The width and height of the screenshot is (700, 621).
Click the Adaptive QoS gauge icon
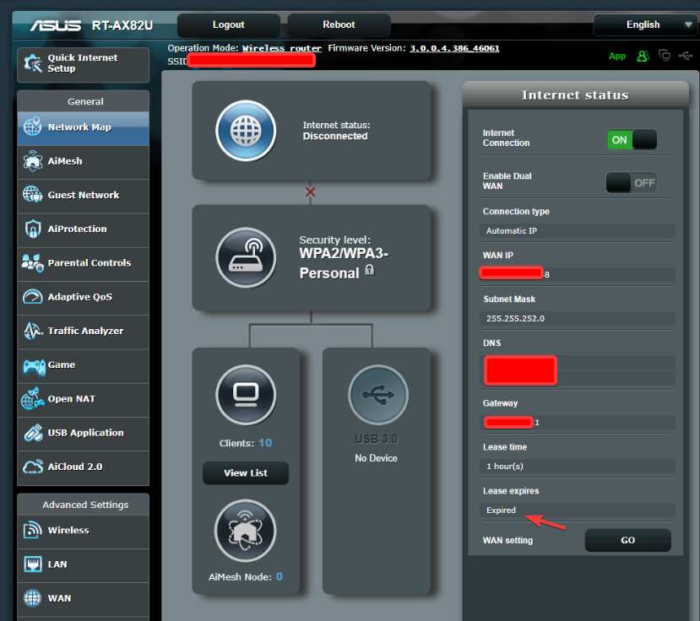pos(33,297)
